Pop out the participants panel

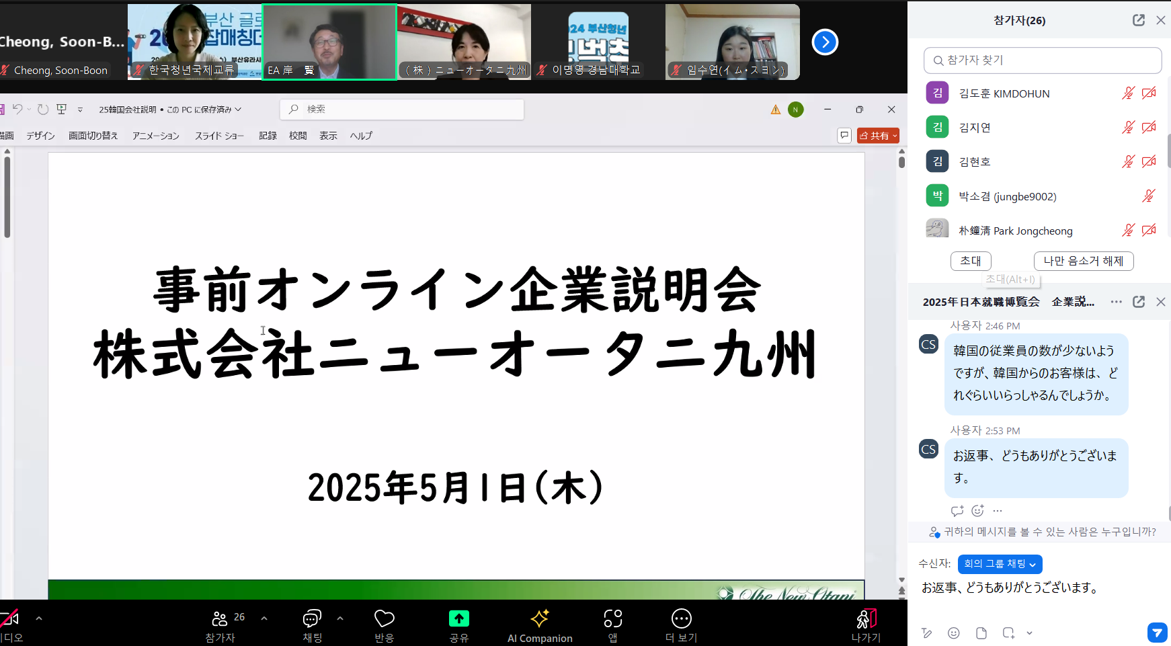point(1138,20)
